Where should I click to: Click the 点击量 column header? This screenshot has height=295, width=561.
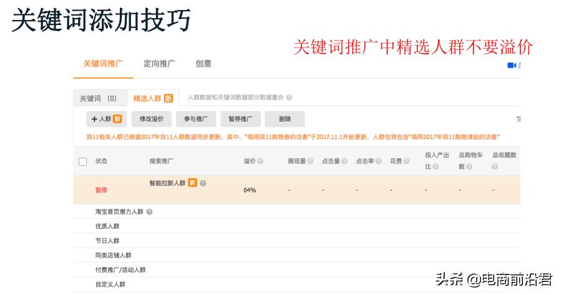pos(331,161)
